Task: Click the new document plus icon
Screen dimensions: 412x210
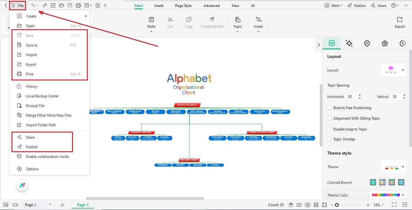Action: (53, 5)
